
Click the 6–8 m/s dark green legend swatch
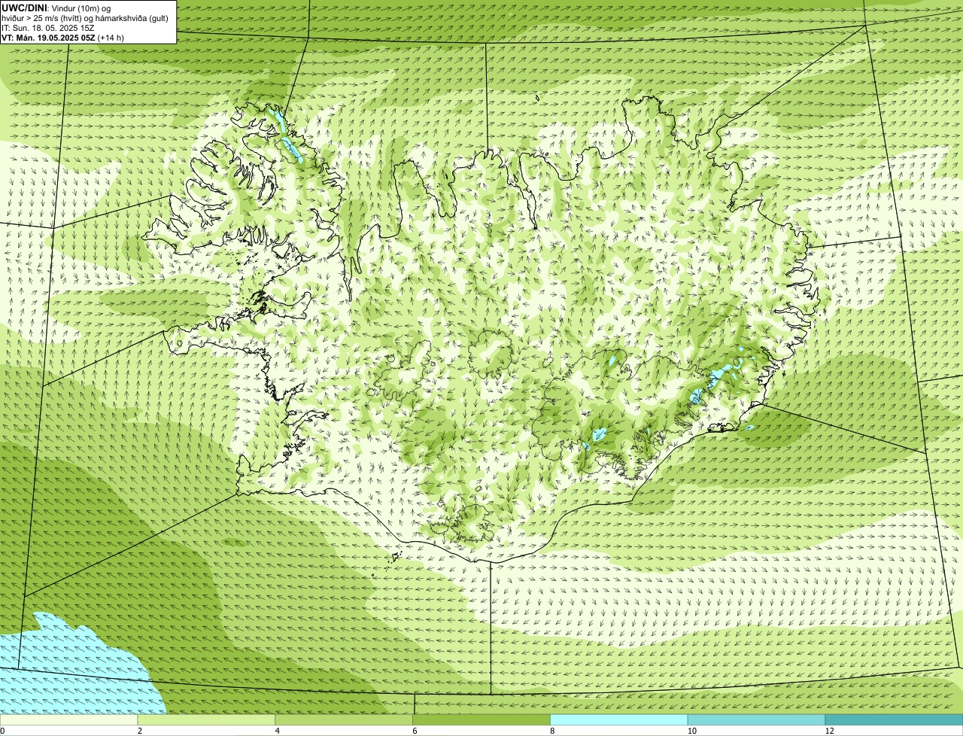481,720
